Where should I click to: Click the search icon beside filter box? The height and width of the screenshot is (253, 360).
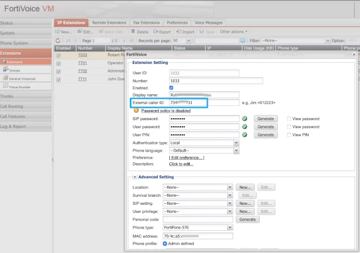click(243, 41)
